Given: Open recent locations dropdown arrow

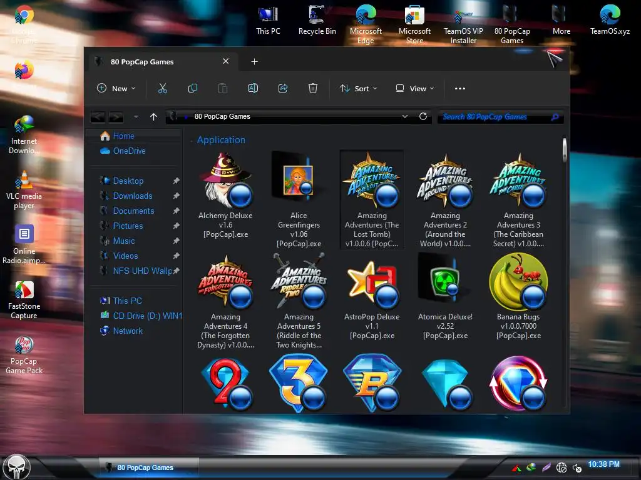Looking at the screenshot, I should [x=136, y=117].
